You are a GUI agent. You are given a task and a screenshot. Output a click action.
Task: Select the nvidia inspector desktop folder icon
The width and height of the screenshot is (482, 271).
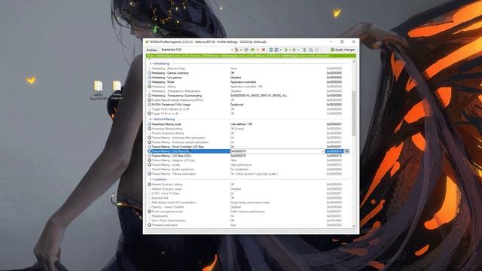coord(117,90)
